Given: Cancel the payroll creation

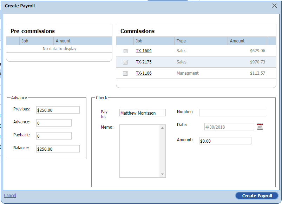Looking at the screenshot, I should (x=10, y=195).
